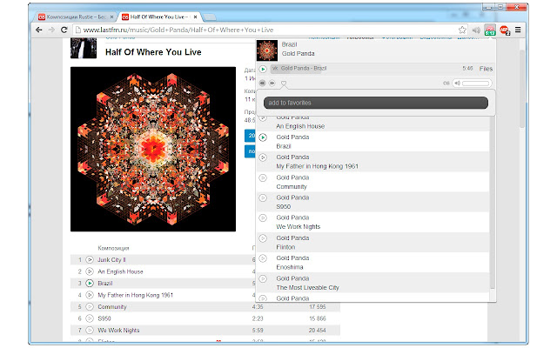This screenshot has height=348, width=557.
Task: Open the S950 track link
Action: (104, 318)
